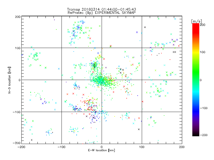Viewport: 214px width, 160px height.
Task: Click the x-axis tick label '-100'
Action: coord(62,147)
